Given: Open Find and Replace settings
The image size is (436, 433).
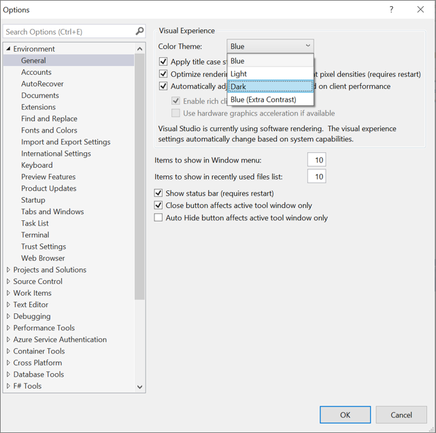Looking at the screenshot, I should tap(49, 119).
